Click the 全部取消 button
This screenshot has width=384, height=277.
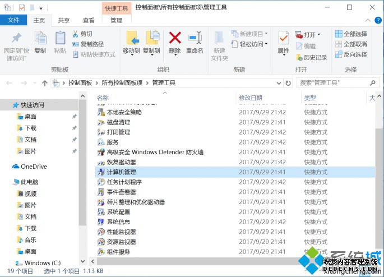(351, 44)
